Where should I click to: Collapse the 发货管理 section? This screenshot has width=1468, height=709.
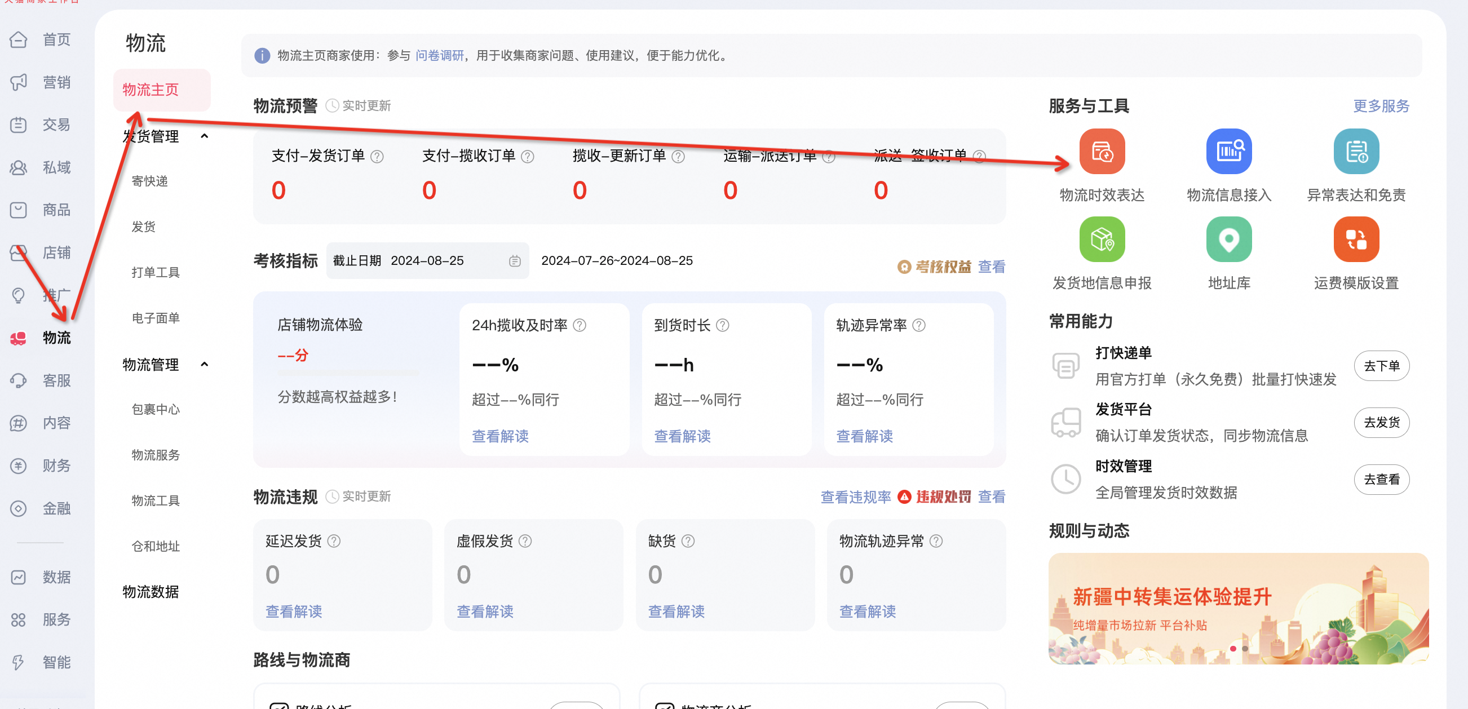pos(205,136)
